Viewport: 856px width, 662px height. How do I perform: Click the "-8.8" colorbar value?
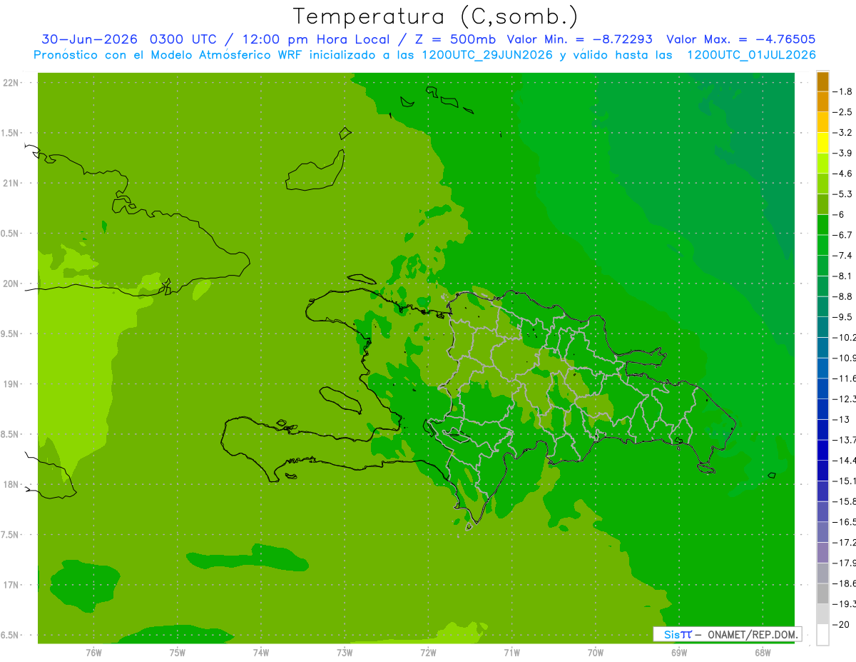(842, 296)
